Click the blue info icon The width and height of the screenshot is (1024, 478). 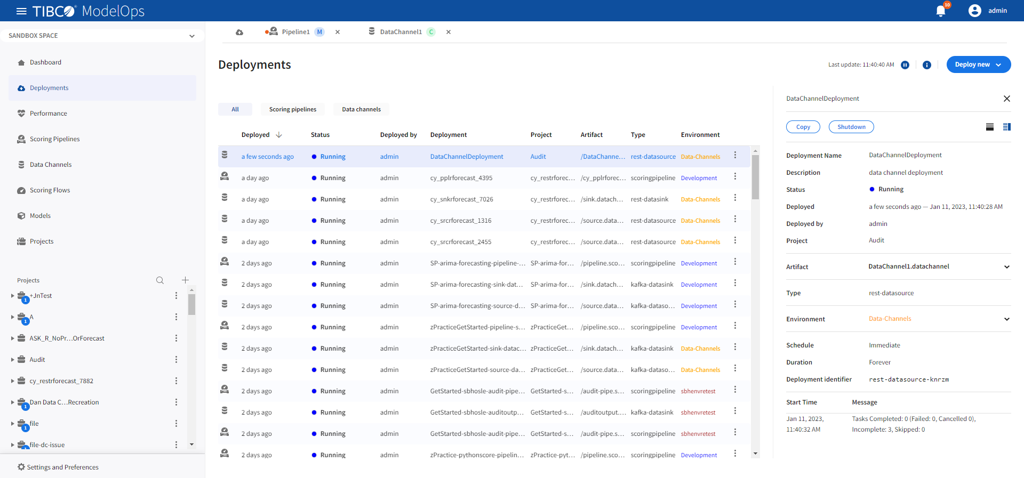pyautogui.click(x=927, y=65)
